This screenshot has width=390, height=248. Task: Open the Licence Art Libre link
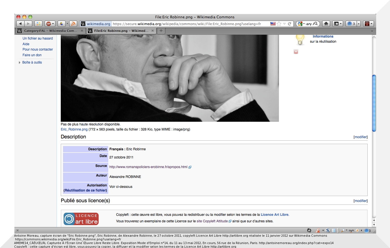coord(275,215)
